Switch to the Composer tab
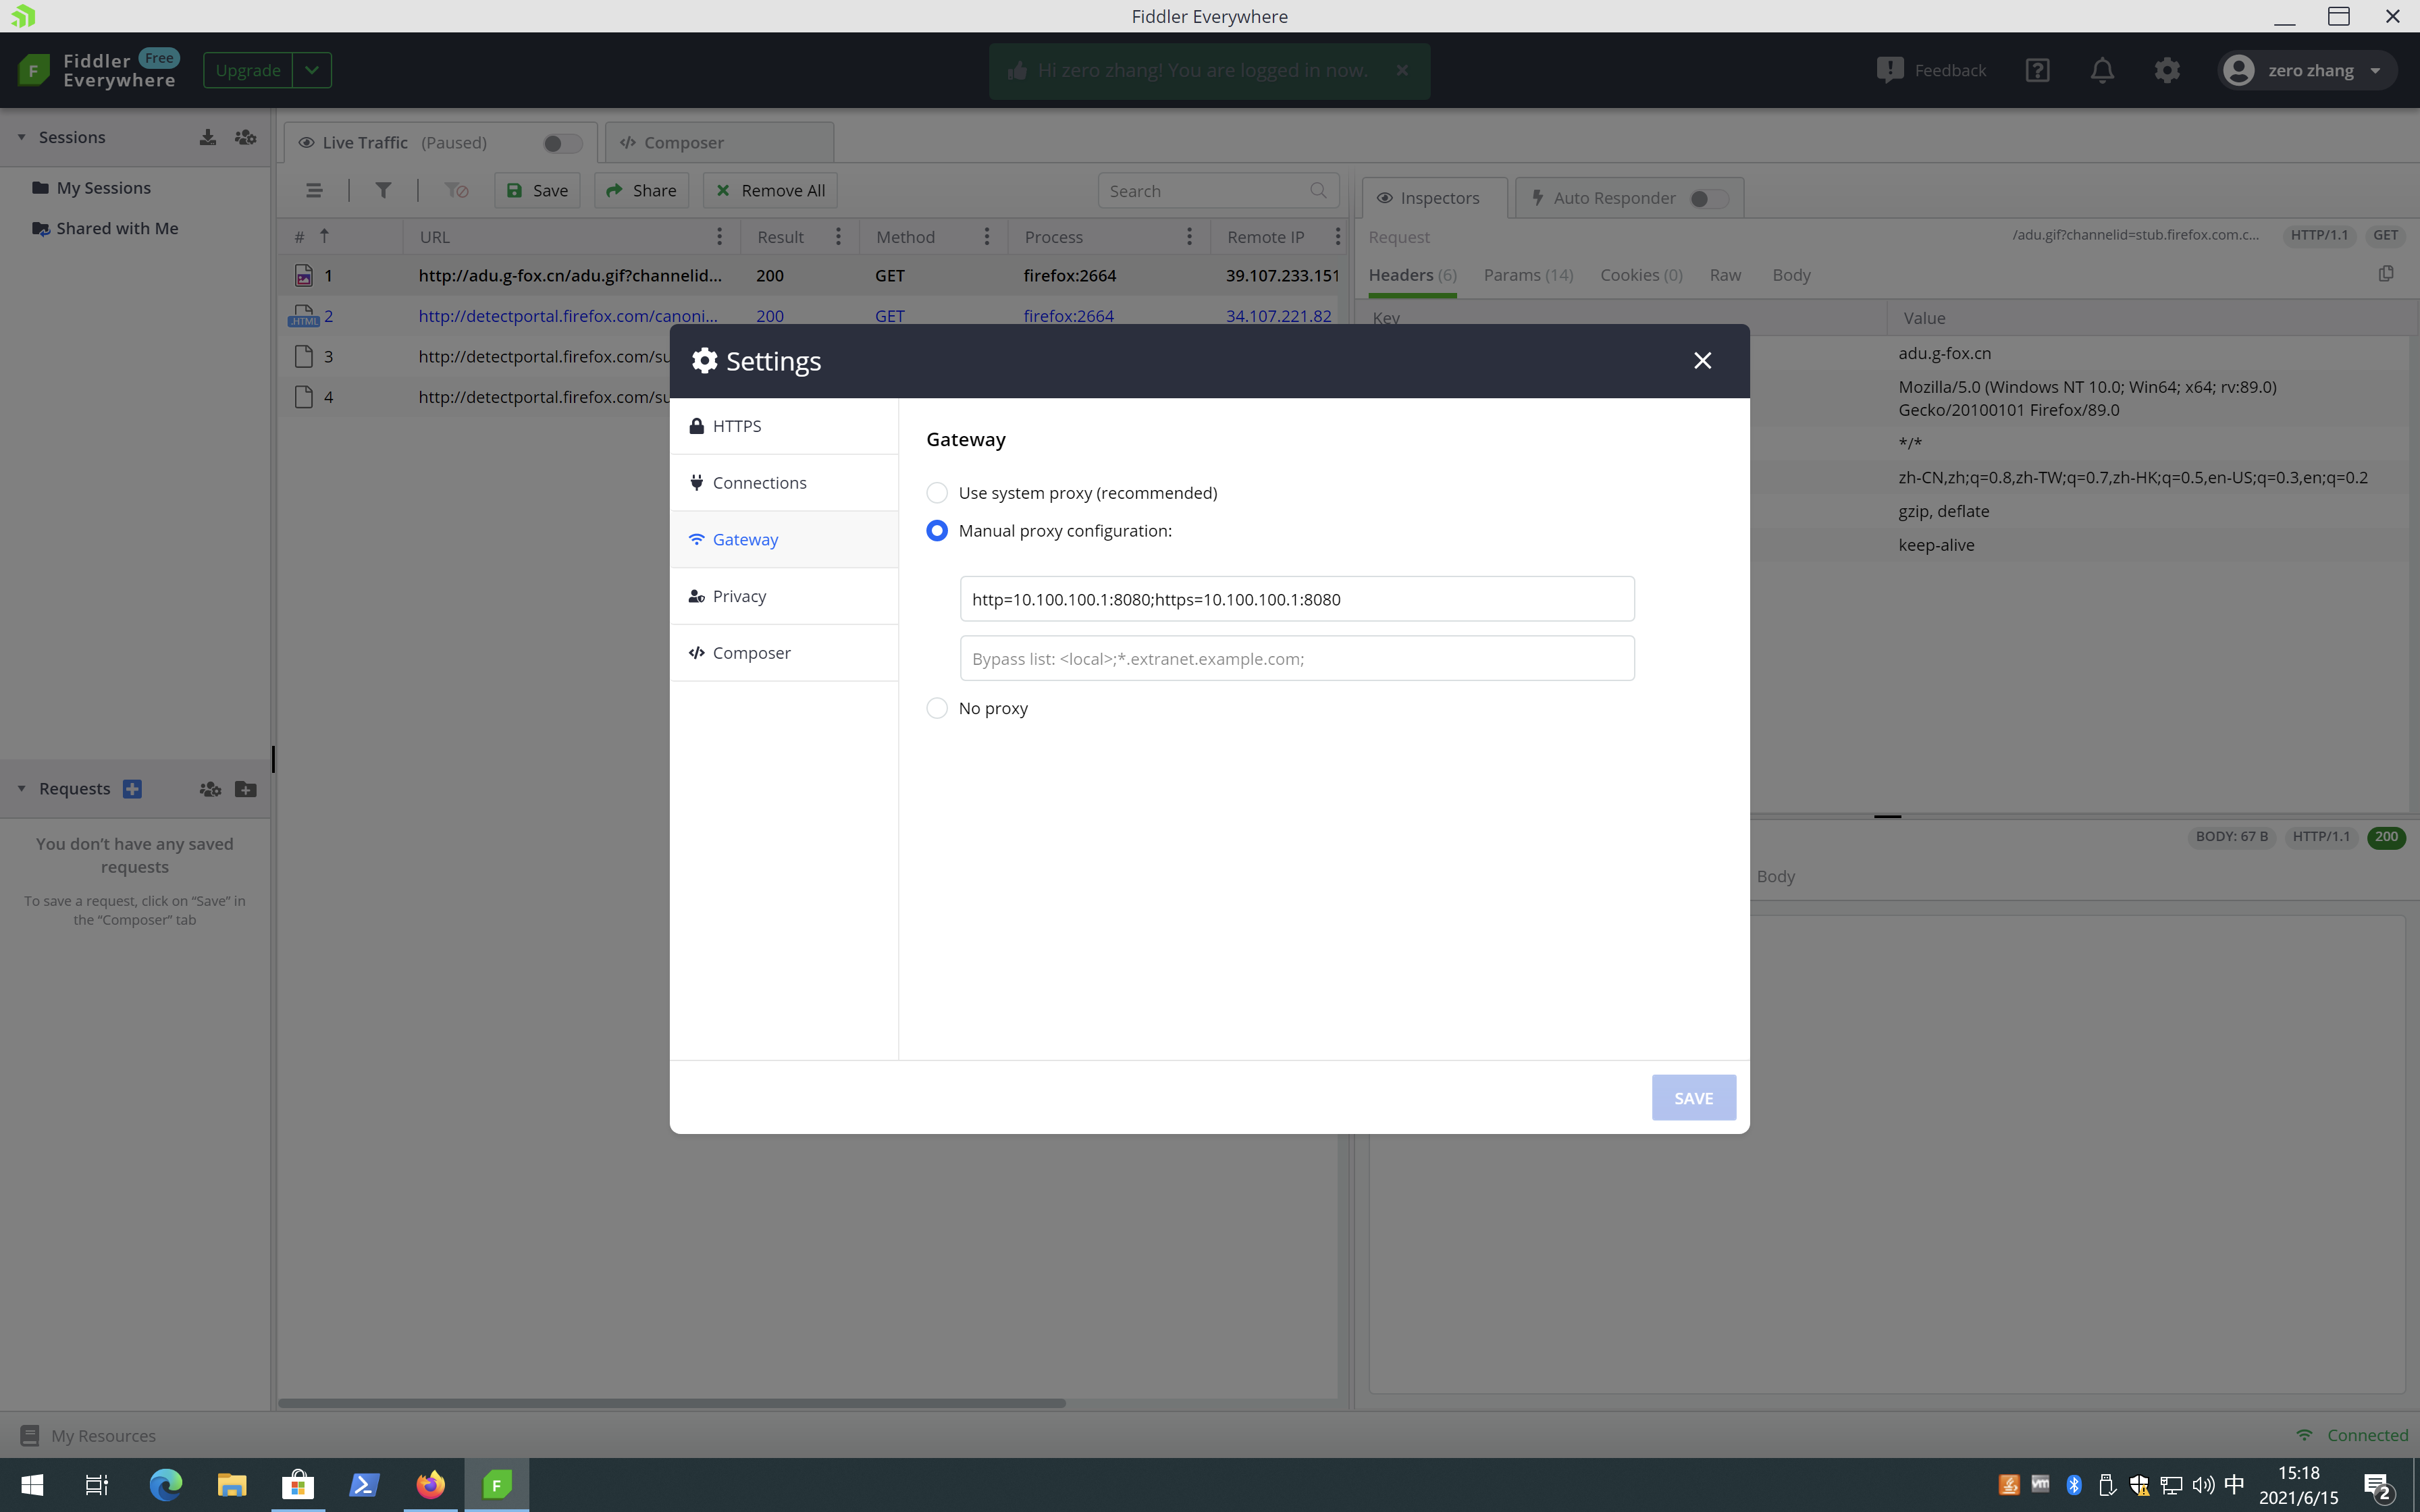 [x=719, y=143]
